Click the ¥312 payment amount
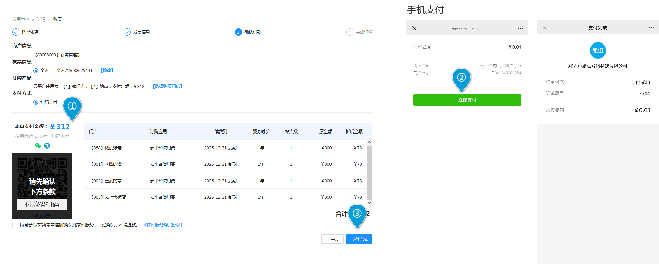Image resolution: width=659 pixels, height=264 pixels. [60, 127]
